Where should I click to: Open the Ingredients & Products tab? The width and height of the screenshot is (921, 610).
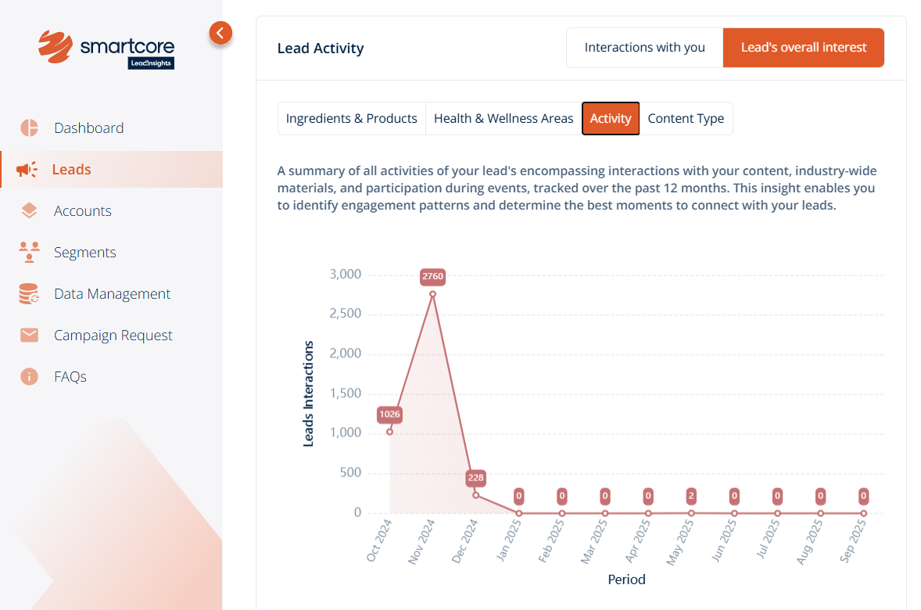pyautogui.click(x=351, y=119)
